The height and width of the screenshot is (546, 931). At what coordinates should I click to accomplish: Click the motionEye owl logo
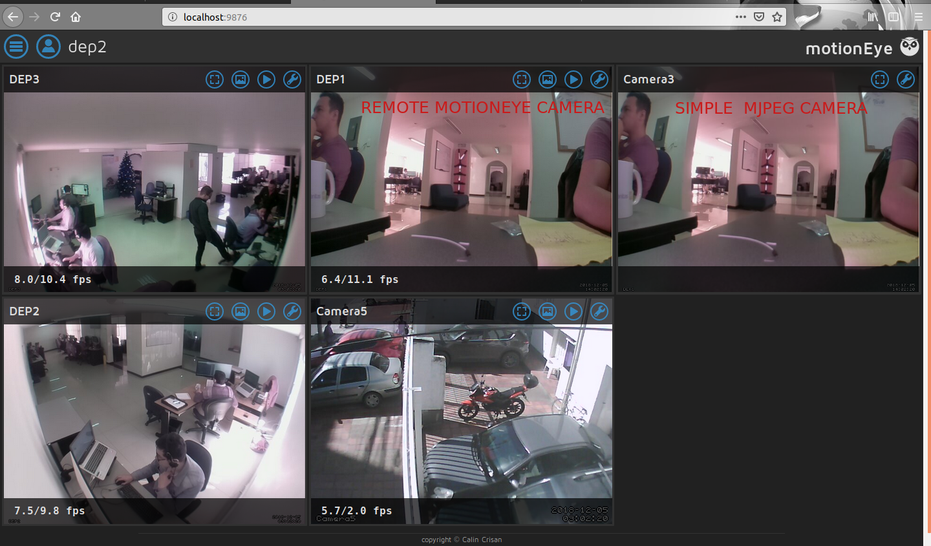910,47
